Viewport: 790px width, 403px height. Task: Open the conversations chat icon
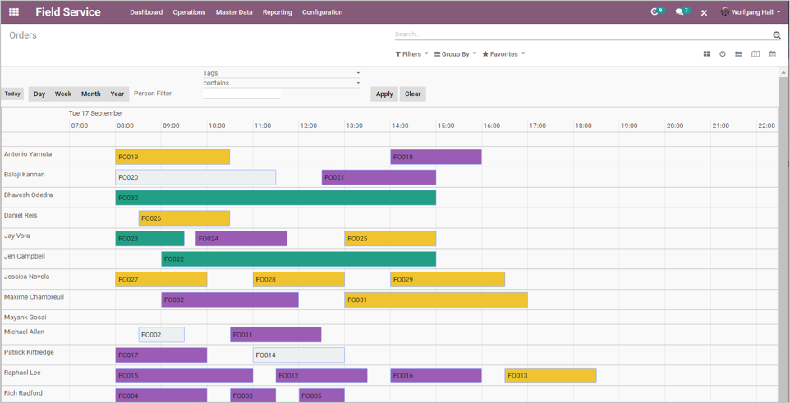pyautogui.click(x=679, y=12)
